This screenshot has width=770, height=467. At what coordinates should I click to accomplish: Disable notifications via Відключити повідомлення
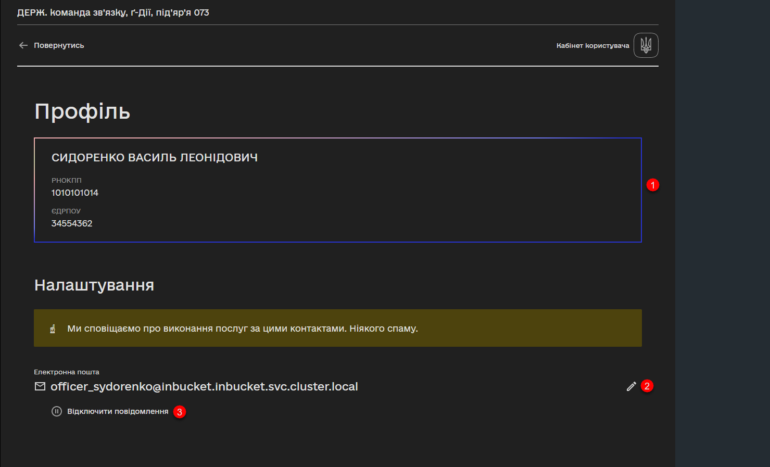tap(118, 411)
